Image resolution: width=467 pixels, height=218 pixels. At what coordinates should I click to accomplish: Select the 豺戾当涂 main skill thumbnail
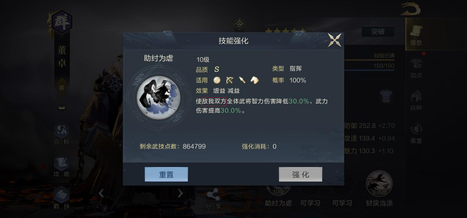tap(379, 189)
